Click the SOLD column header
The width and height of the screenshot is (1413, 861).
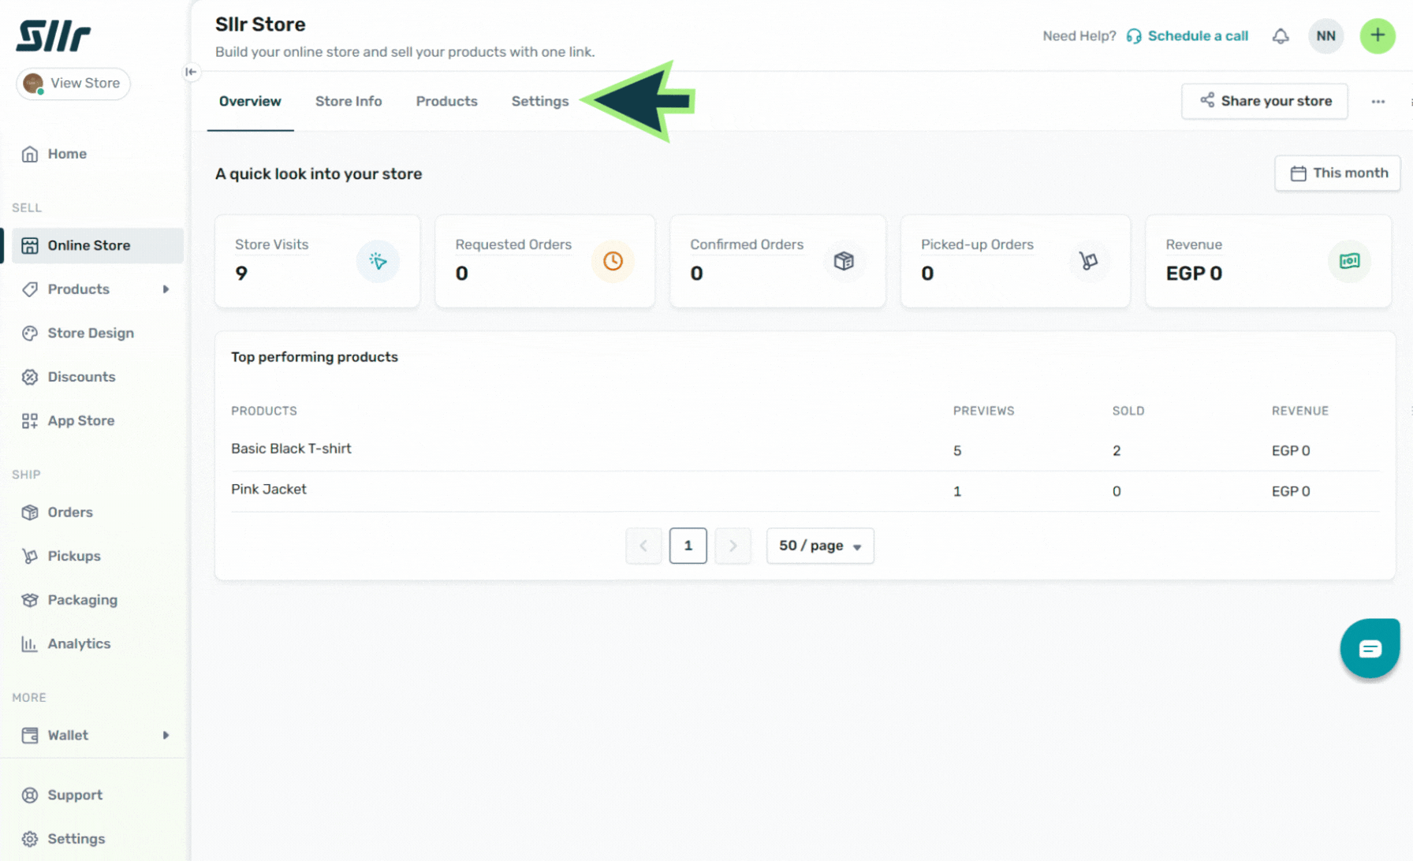[1128, 411]
